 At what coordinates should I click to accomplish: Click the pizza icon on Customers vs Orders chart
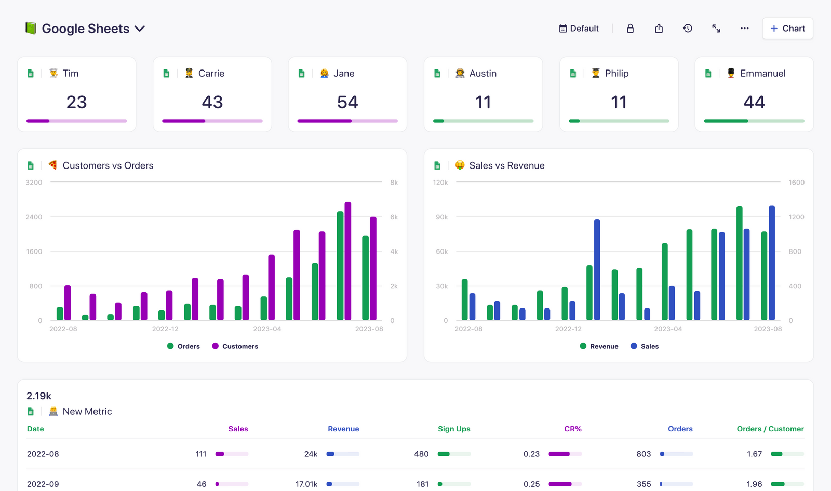tap(52, 165)
